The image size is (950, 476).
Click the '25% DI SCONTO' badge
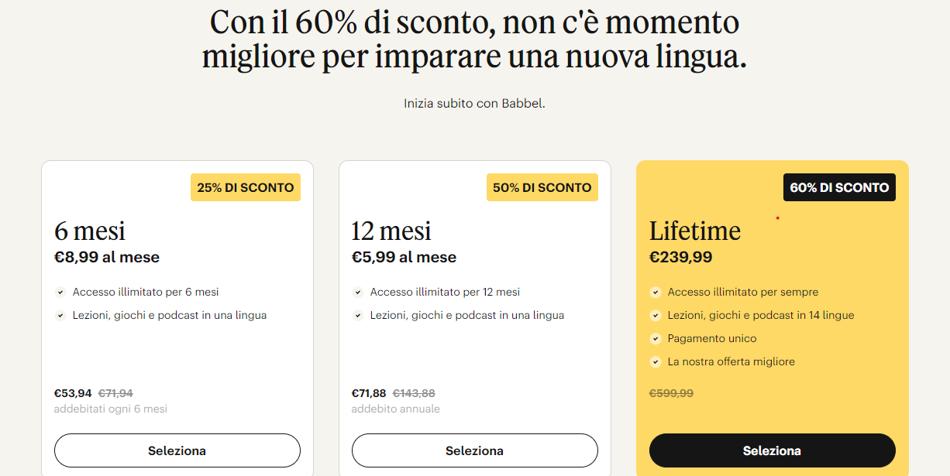tap(246, 187)
